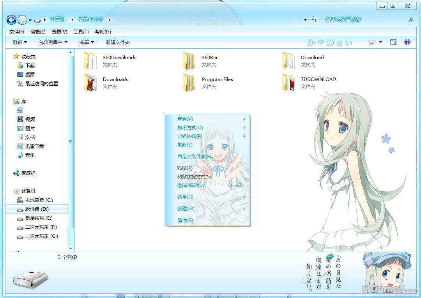Image resolution: width=421 pixels, height=298 pixels.
Task: Open 共享(H) submenu in the context menu
Action: (x=207, y=197)
